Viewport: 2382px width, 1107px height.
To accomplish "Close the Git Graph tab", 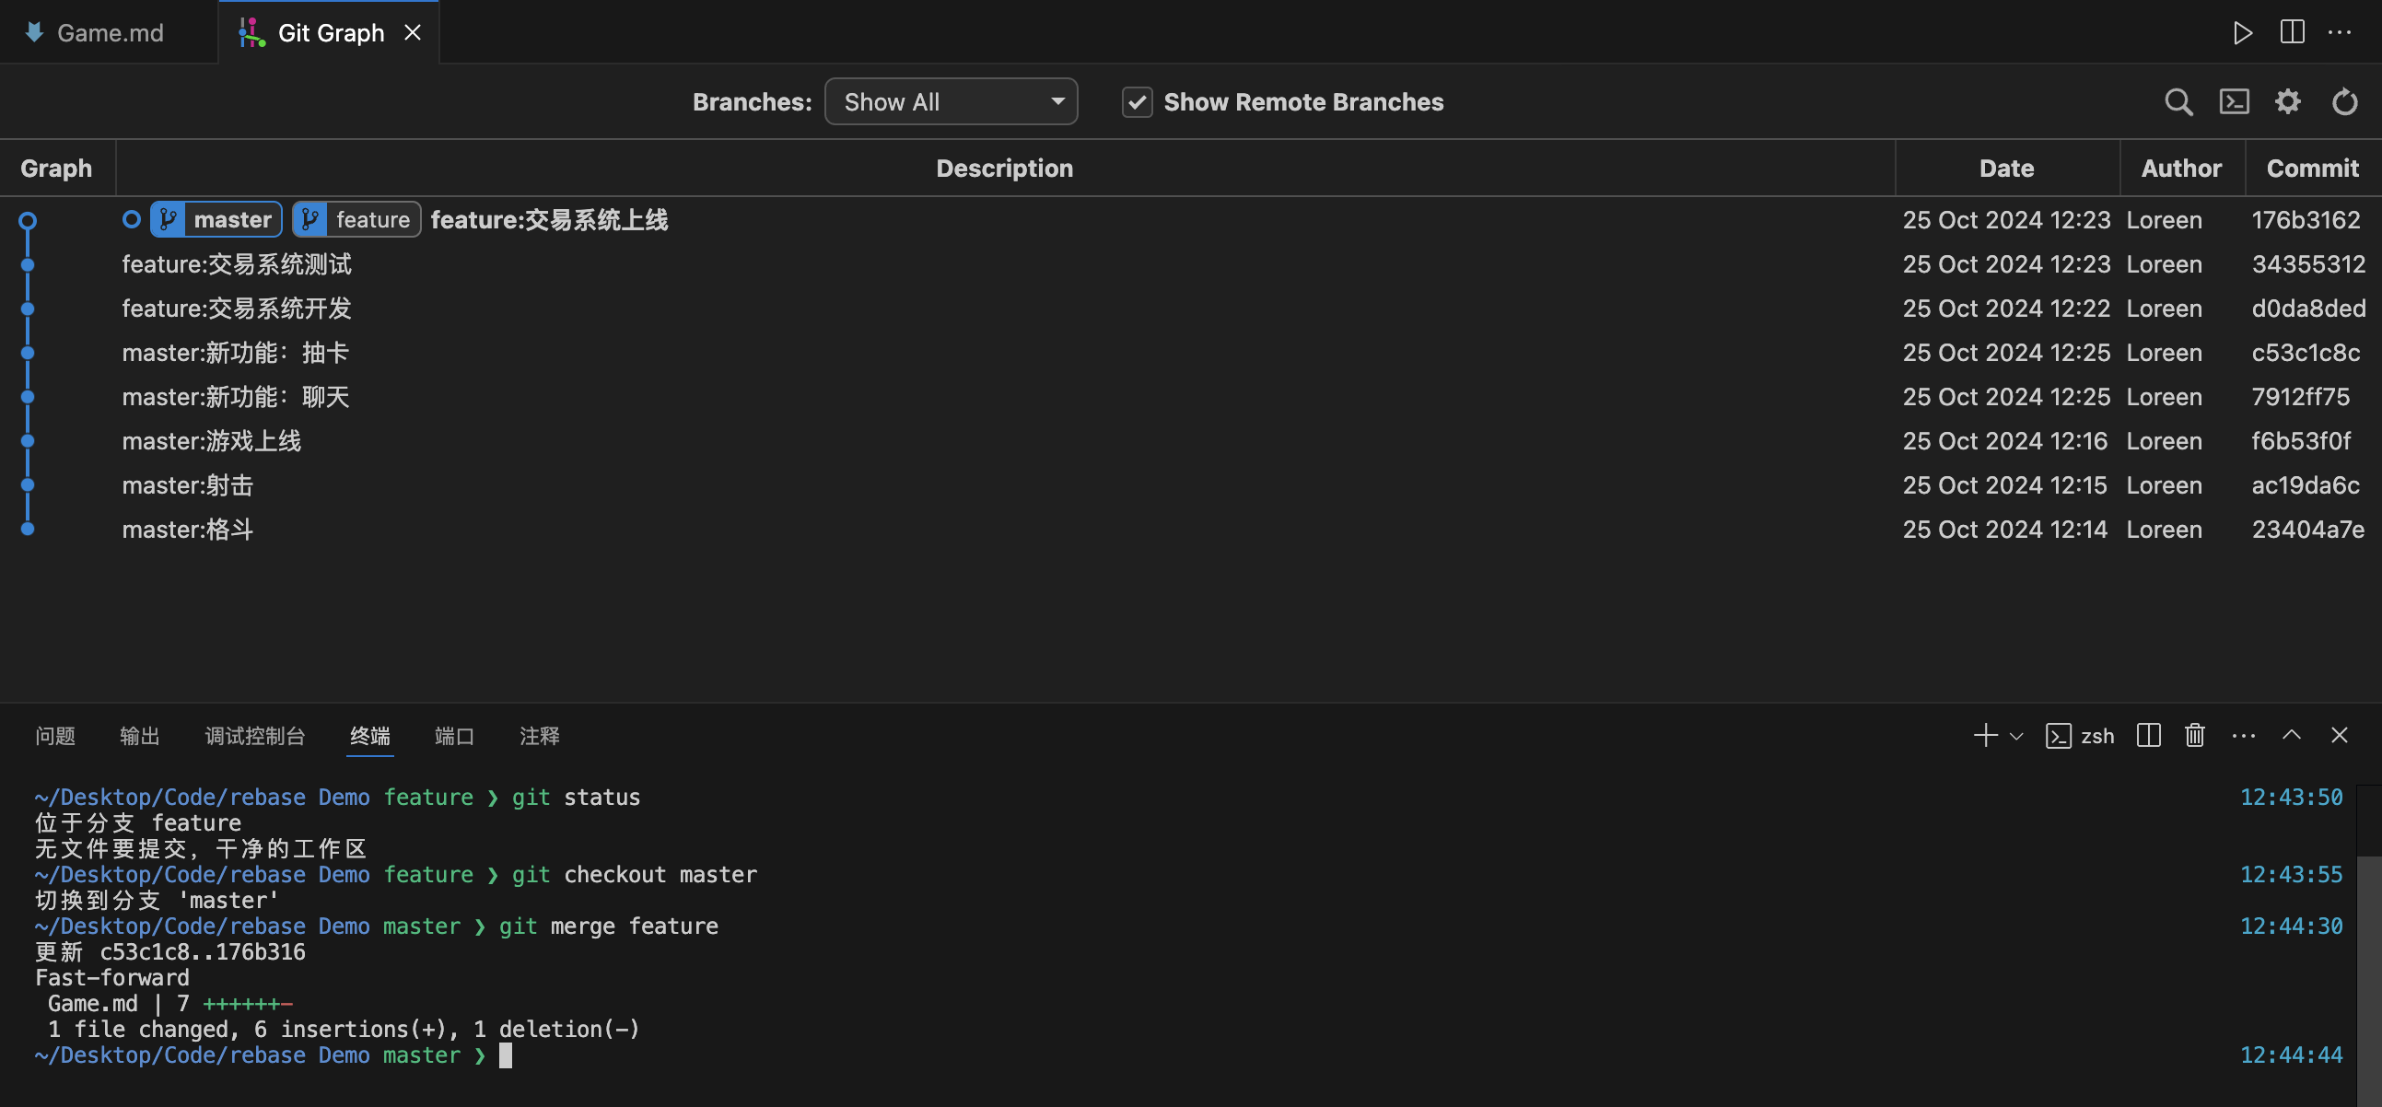I will 413,32.
